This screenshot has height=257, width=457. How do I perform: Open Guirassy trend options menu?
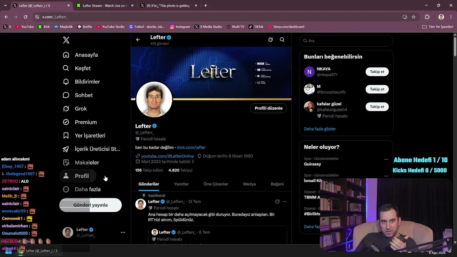(x=386, y=159)
